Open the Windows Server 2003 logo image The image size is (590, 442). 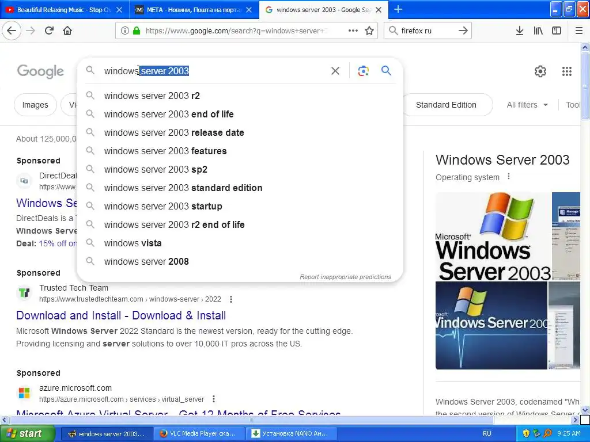pos(493,237)
